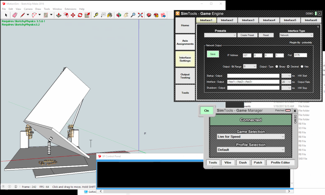325x195 pixels.
Task: Click the geo-location status bar icon
Action: click(3, 187)
